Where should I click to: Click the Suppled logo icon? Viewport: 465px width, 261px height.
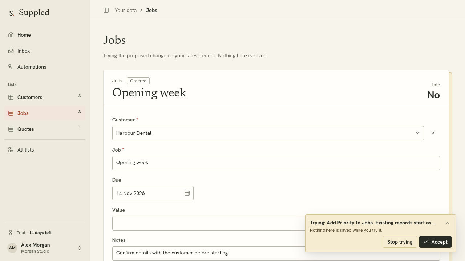12,13
